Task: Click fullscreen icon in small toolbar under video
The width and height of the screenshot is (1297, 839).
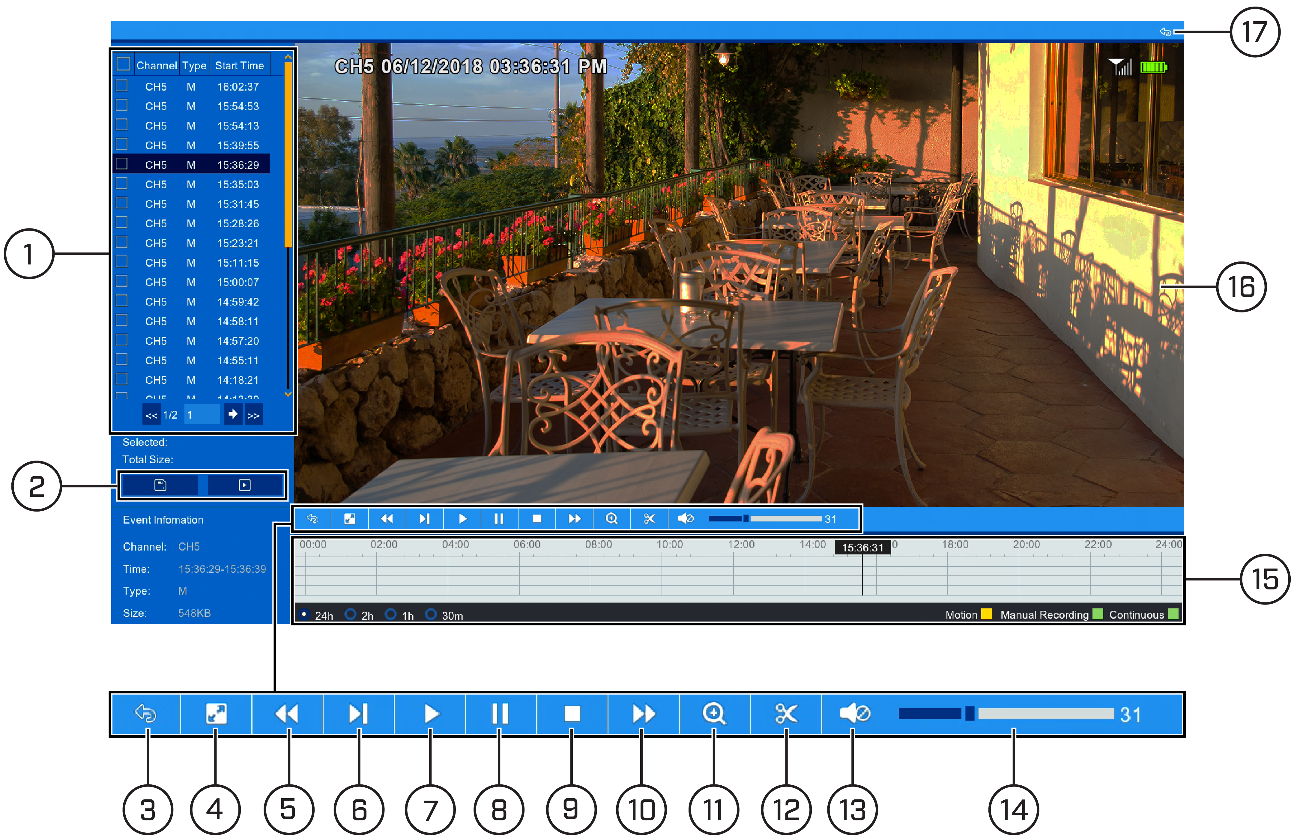Action: [350, 519]
